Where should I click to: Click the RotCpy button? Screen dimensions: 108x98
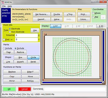30,81
